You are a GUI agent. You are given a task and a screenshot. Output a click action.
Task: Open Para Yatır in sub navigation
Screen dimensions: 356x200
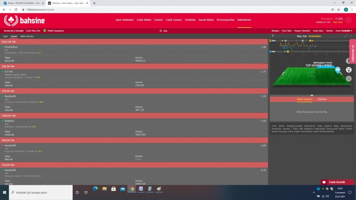coord(286,31)
